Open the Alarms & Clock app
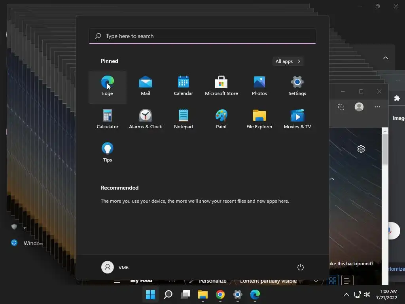 pyautogui.click(x=146, y=120)
